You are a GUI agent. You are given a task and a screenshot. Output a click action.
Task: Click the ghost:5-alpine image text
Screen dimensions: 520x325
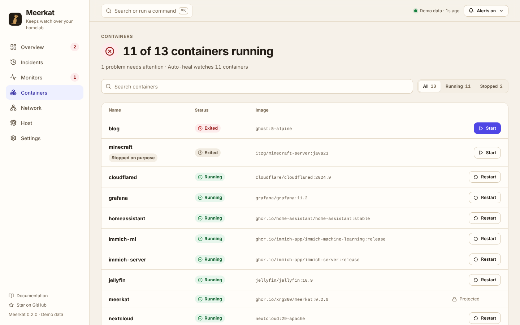(x=274, y=129)
